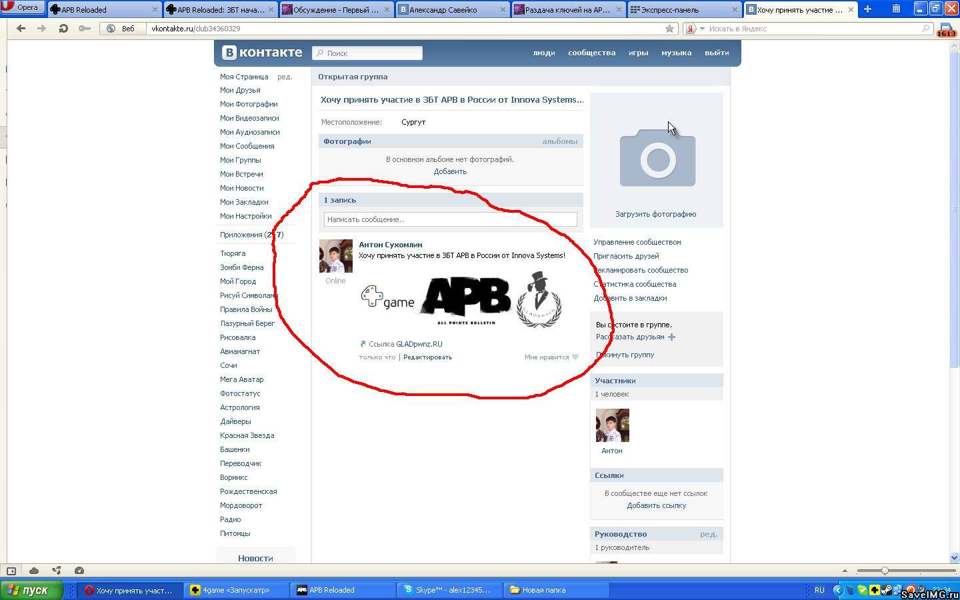Screen dimensions: 960x600
Task: Open the Windows пуск Start button
Action: [x=31, y=590]
